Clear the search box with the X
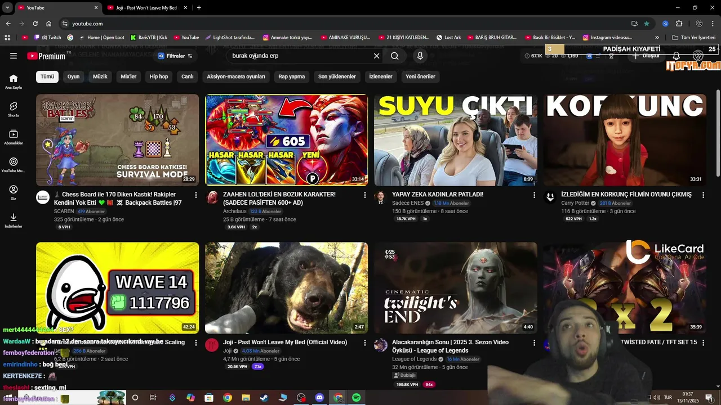721x405 pixels. 377,56
